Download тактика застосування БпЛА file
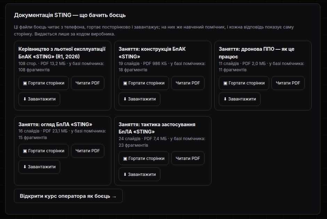The height and width of the screenshot is (219, 327). [x=139, y=175]
